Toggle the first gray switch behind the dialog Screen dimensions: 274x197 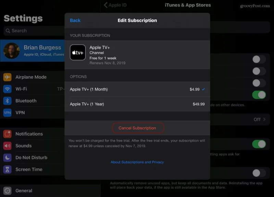pos(259,59)
